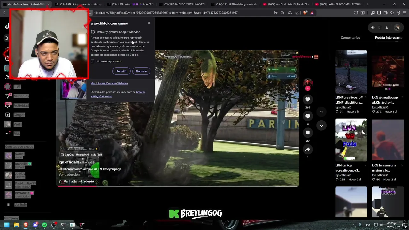The image size is (409, 230).
Task: Like the video with the heart icon
Action: [308, 99]
